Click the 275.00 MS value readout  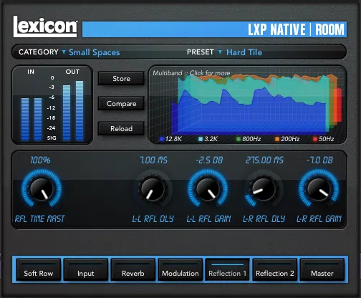(x=264, y=160)
